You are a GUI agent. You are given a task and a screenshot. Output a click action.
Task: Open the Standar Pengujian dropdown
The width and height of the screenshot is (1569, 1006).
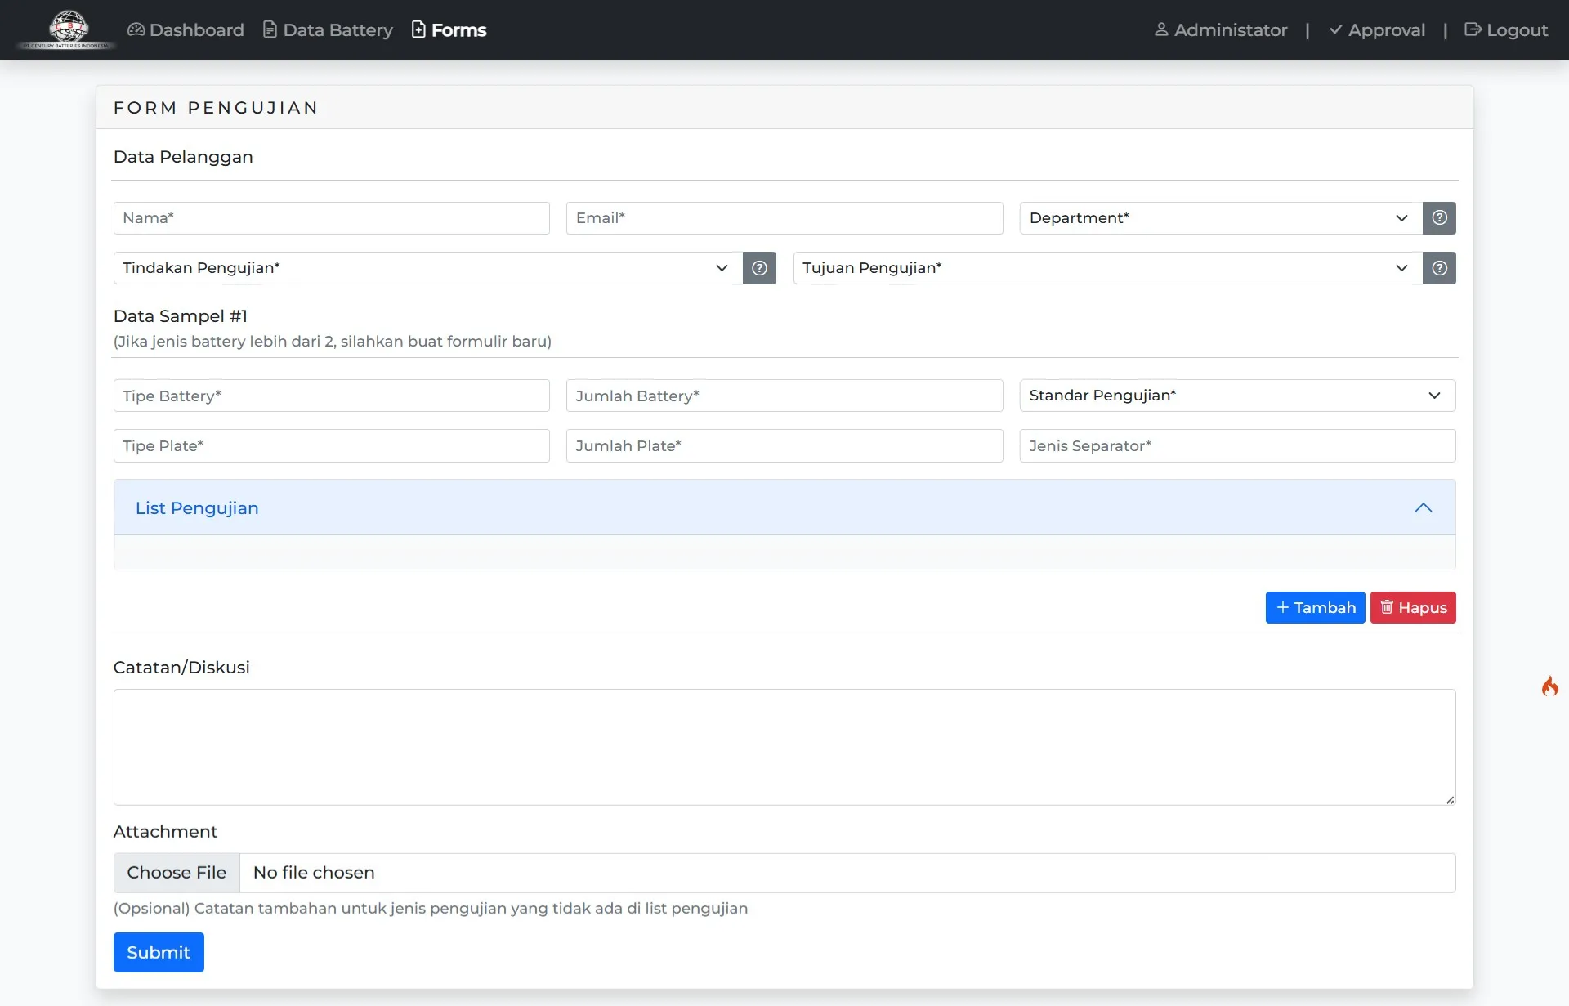pos(1237,396)
